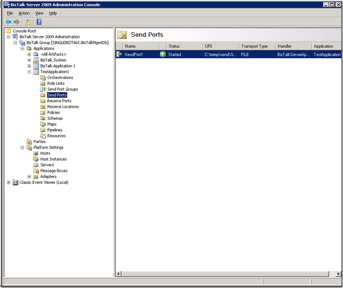Collapse the BizTalk Server 2009 Administration node

(x=8, y=37)
